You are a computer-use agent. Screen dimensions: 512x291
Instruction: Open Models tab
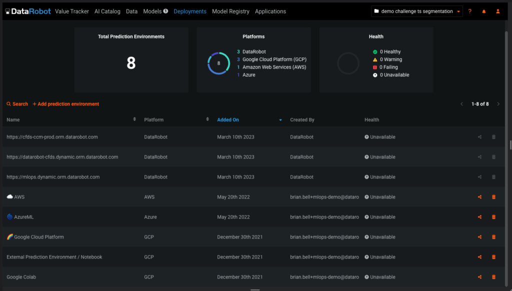(152, 11)
